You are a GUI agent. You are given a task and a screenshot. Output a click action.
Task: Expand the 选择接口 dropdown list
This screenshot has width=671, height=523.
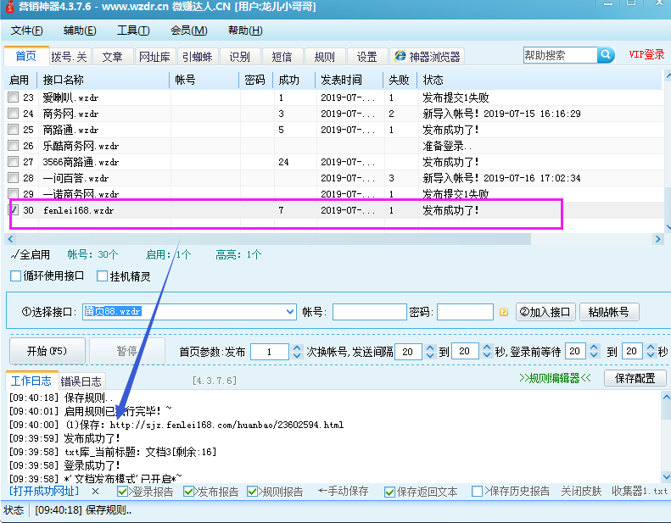pyautogui.click(x=290, y=312)
